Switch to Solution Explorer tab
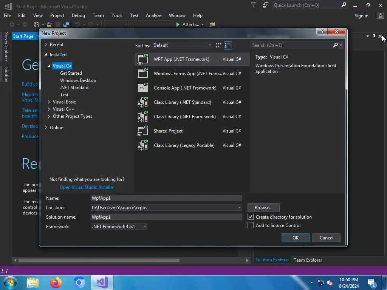Viewport: 387px width, 290px height. (x=272, y=260)
